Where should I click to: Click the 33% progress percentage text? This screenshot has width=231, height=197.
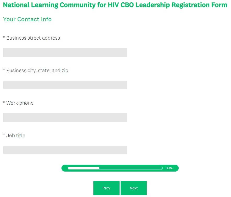pos(169,168)
